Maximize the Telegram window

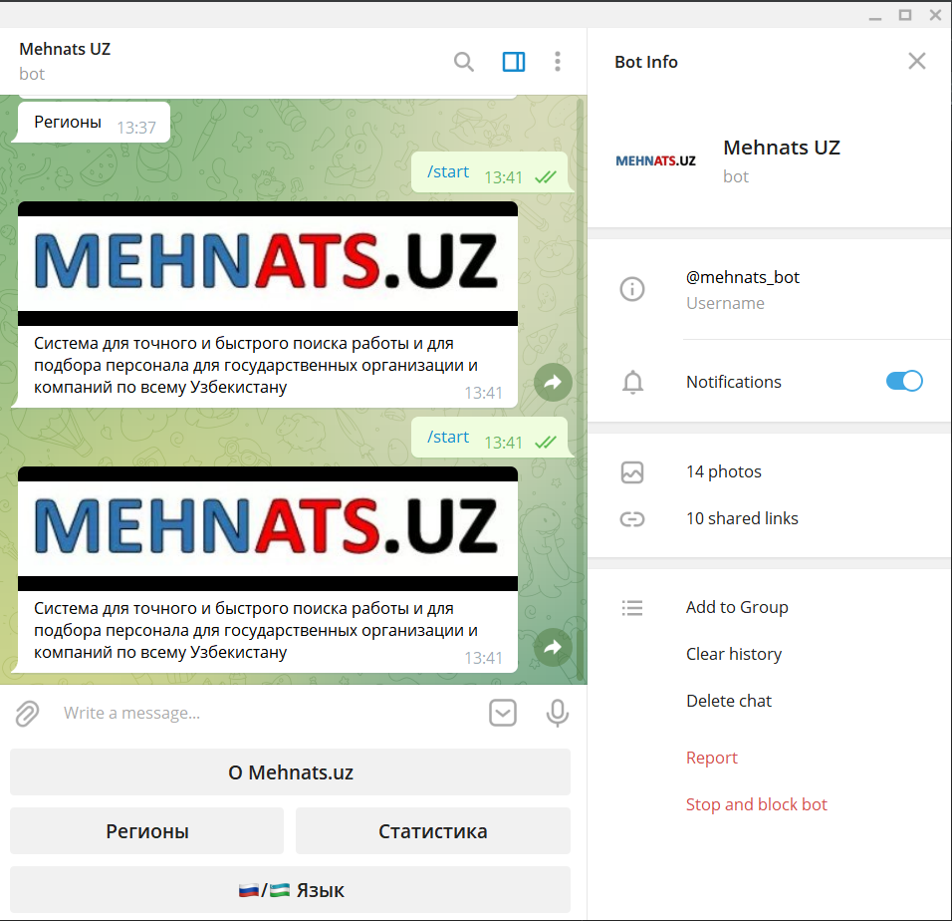[x=905, y=15]
